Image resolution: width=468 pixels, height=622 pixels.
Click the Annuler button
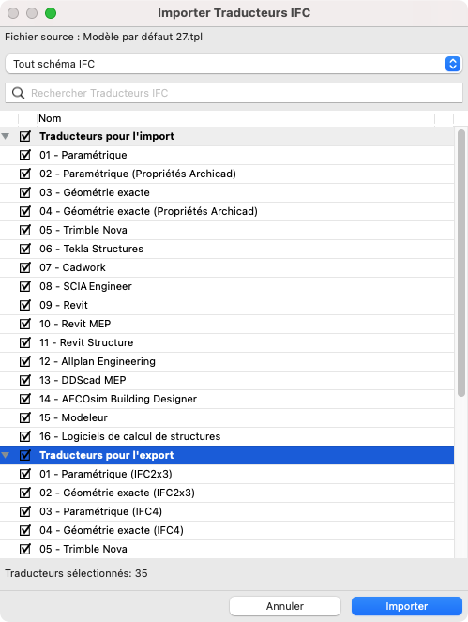[285, 606]
